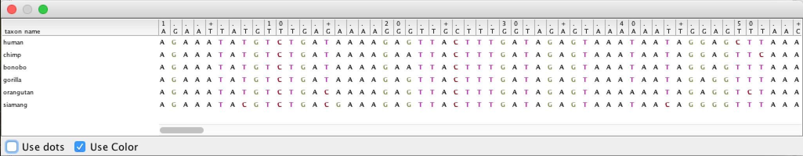Select the orangutan taxon row

[x=401, y=92]
